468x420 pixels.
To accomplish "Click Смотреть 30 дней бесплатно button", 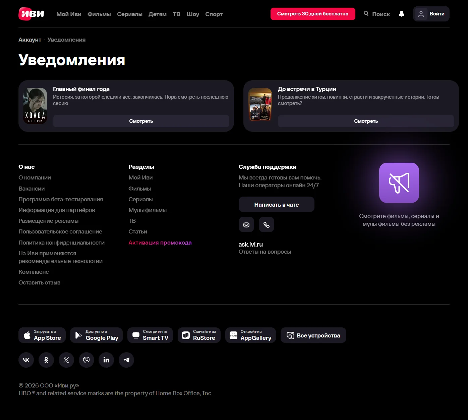I will point(313,14).
